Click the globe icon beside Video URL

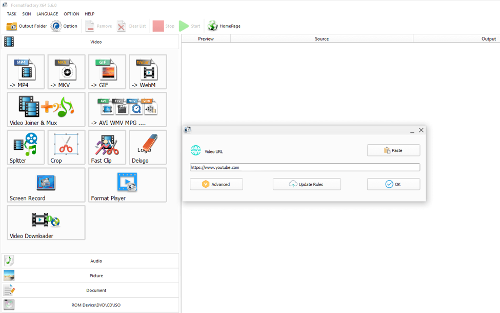click(x=196, y=150)
